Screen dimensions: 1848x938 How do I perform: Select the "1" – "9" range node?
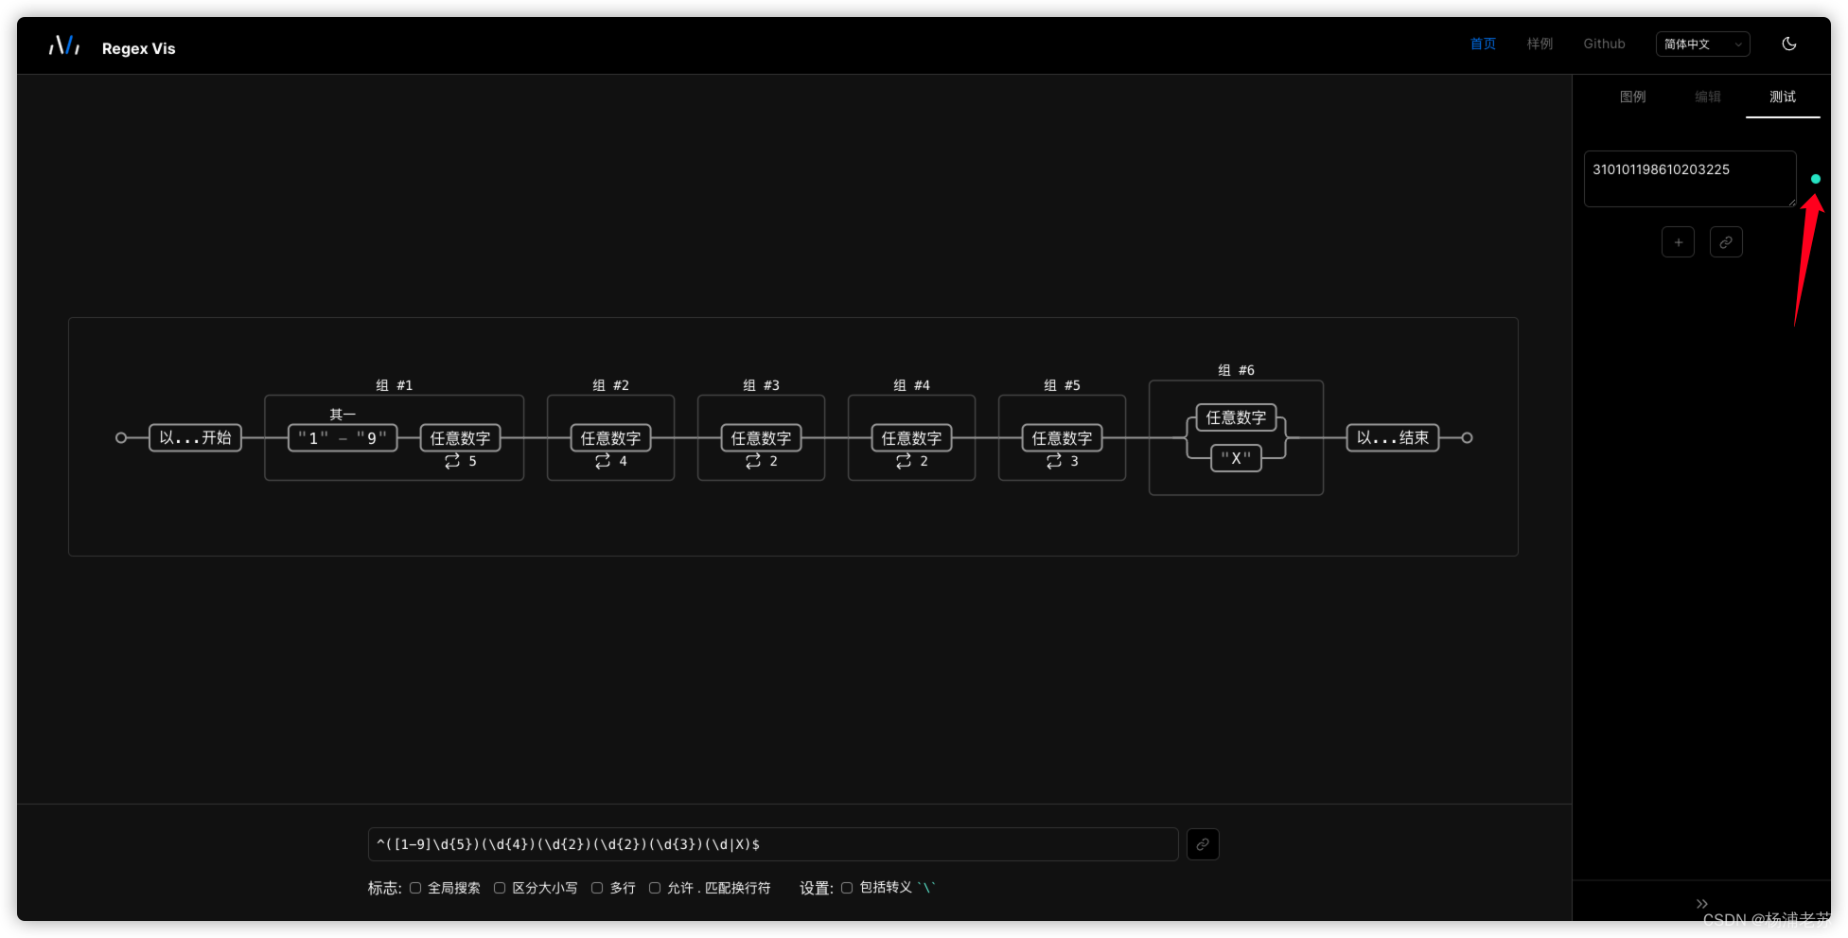(343, 437)
